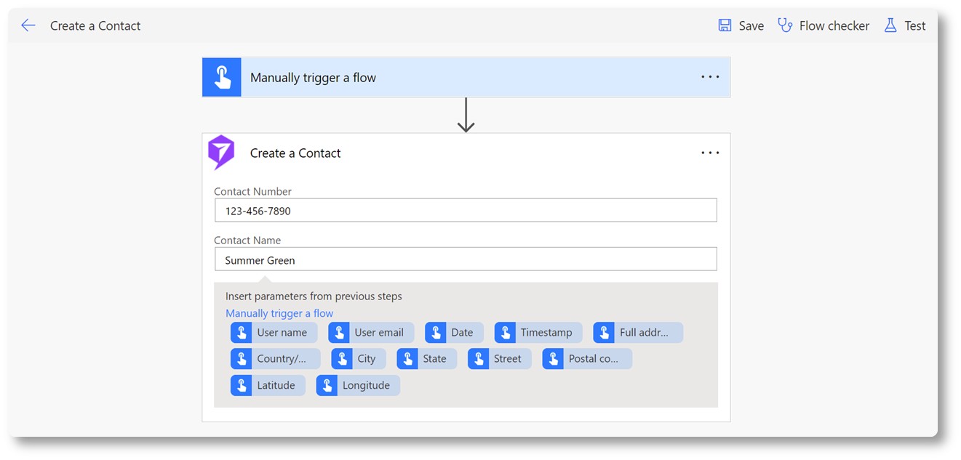This screenshot has height=460, width=961.
Task: Insert the State parameter token
Action: [427, 359]
